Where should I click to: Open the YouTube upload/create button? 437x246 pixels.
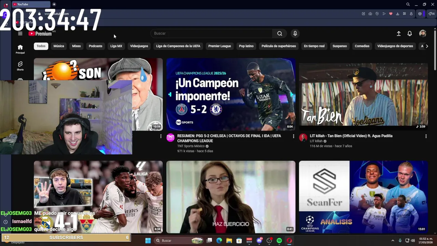[x=398, y=33]
